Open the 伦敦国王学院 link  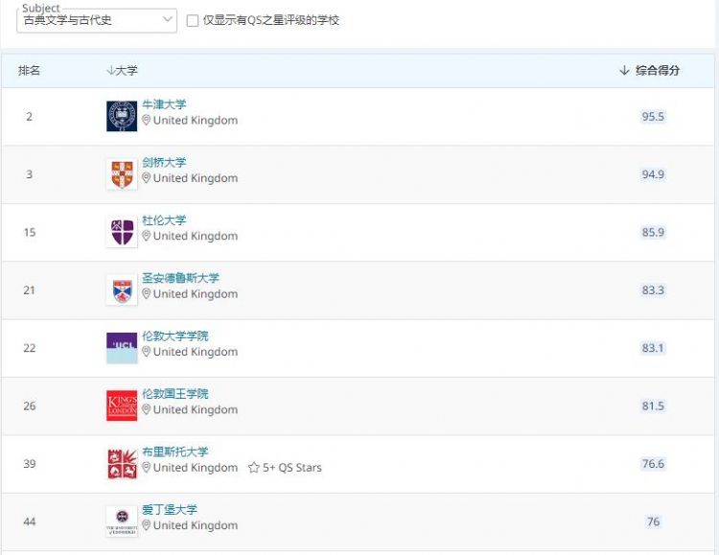pos(175,394)
